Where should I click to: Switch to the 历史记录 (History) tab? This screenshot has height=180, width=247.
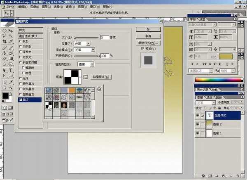tap(202, 90)
